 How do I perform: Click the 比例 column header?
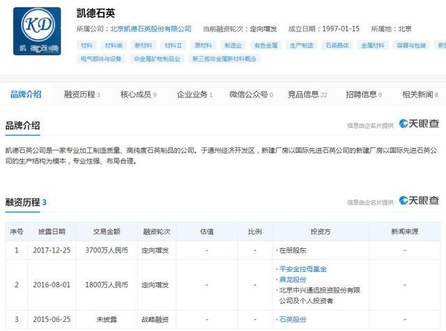point(255,232)
